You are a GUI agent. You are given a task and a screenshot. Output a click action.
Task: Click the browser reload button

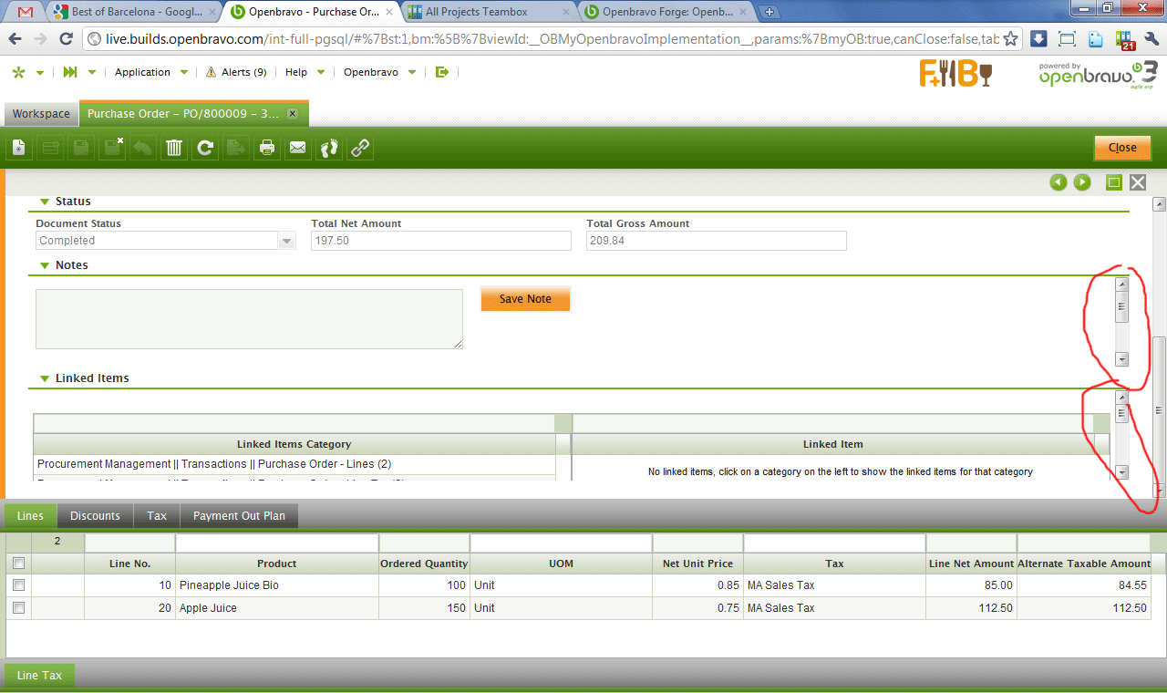[x=66, y=39]
